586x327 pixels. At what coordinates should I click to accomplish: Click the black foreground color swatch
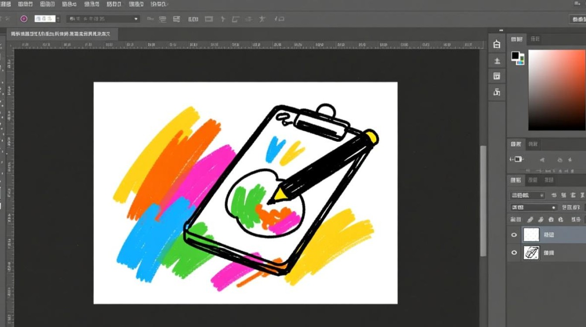pyautogui.click(x=515, y=55)
